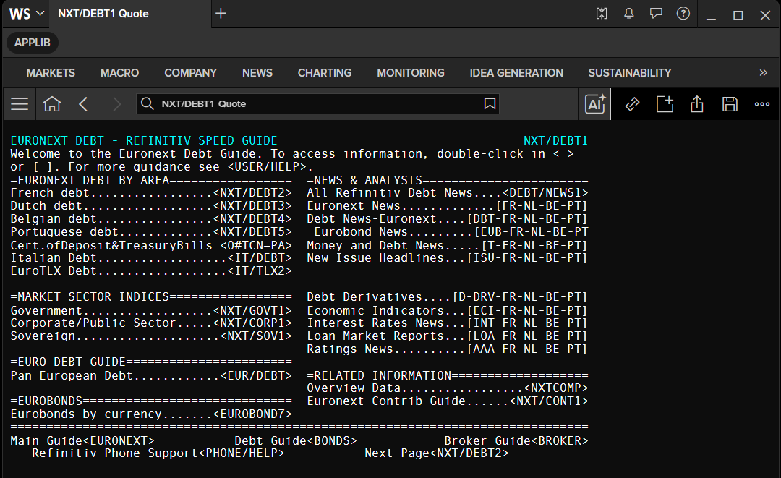Open Belgian debt link <NXT/DEBT4>
781x478 pixels.
(252, 218)
